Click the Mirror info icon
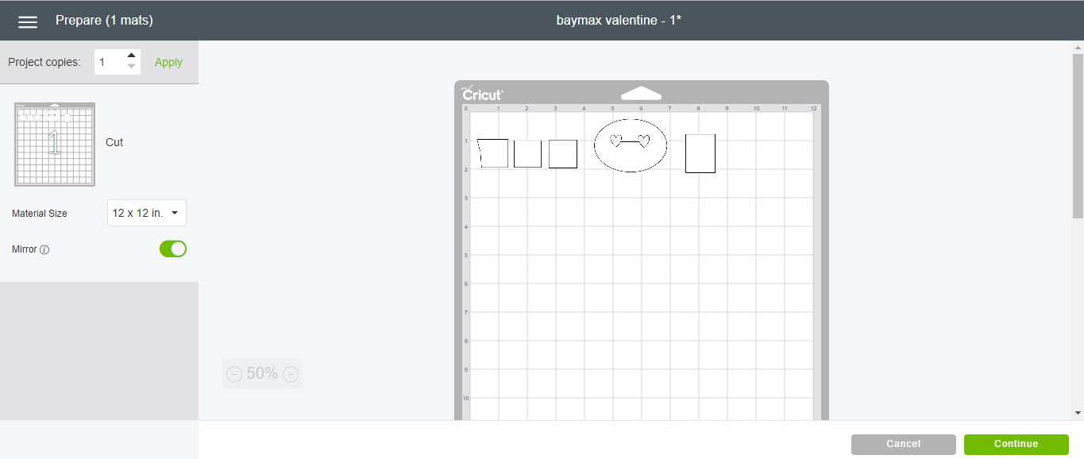This screenshot has height=459, width=1084. pyautogui.click(x=44, y=249)
